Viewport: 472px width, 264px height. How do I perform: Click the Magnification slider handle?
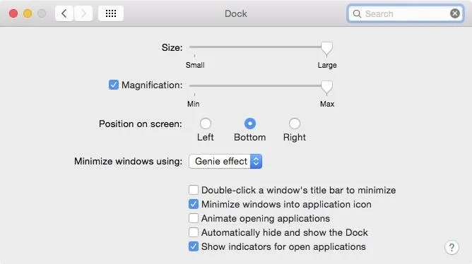coord(326,88)
